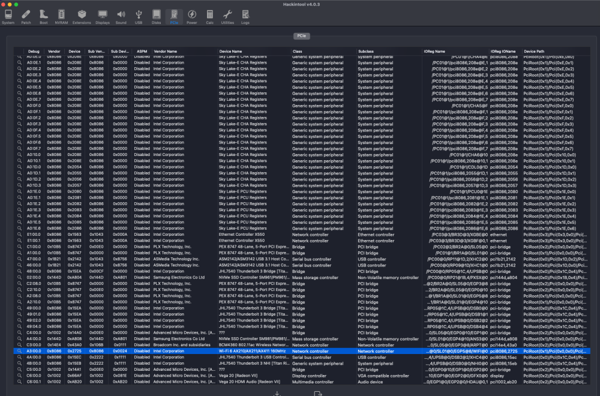Sort by the IOReg IOName column header
This screenshot has height=396, width=600.
506,51
